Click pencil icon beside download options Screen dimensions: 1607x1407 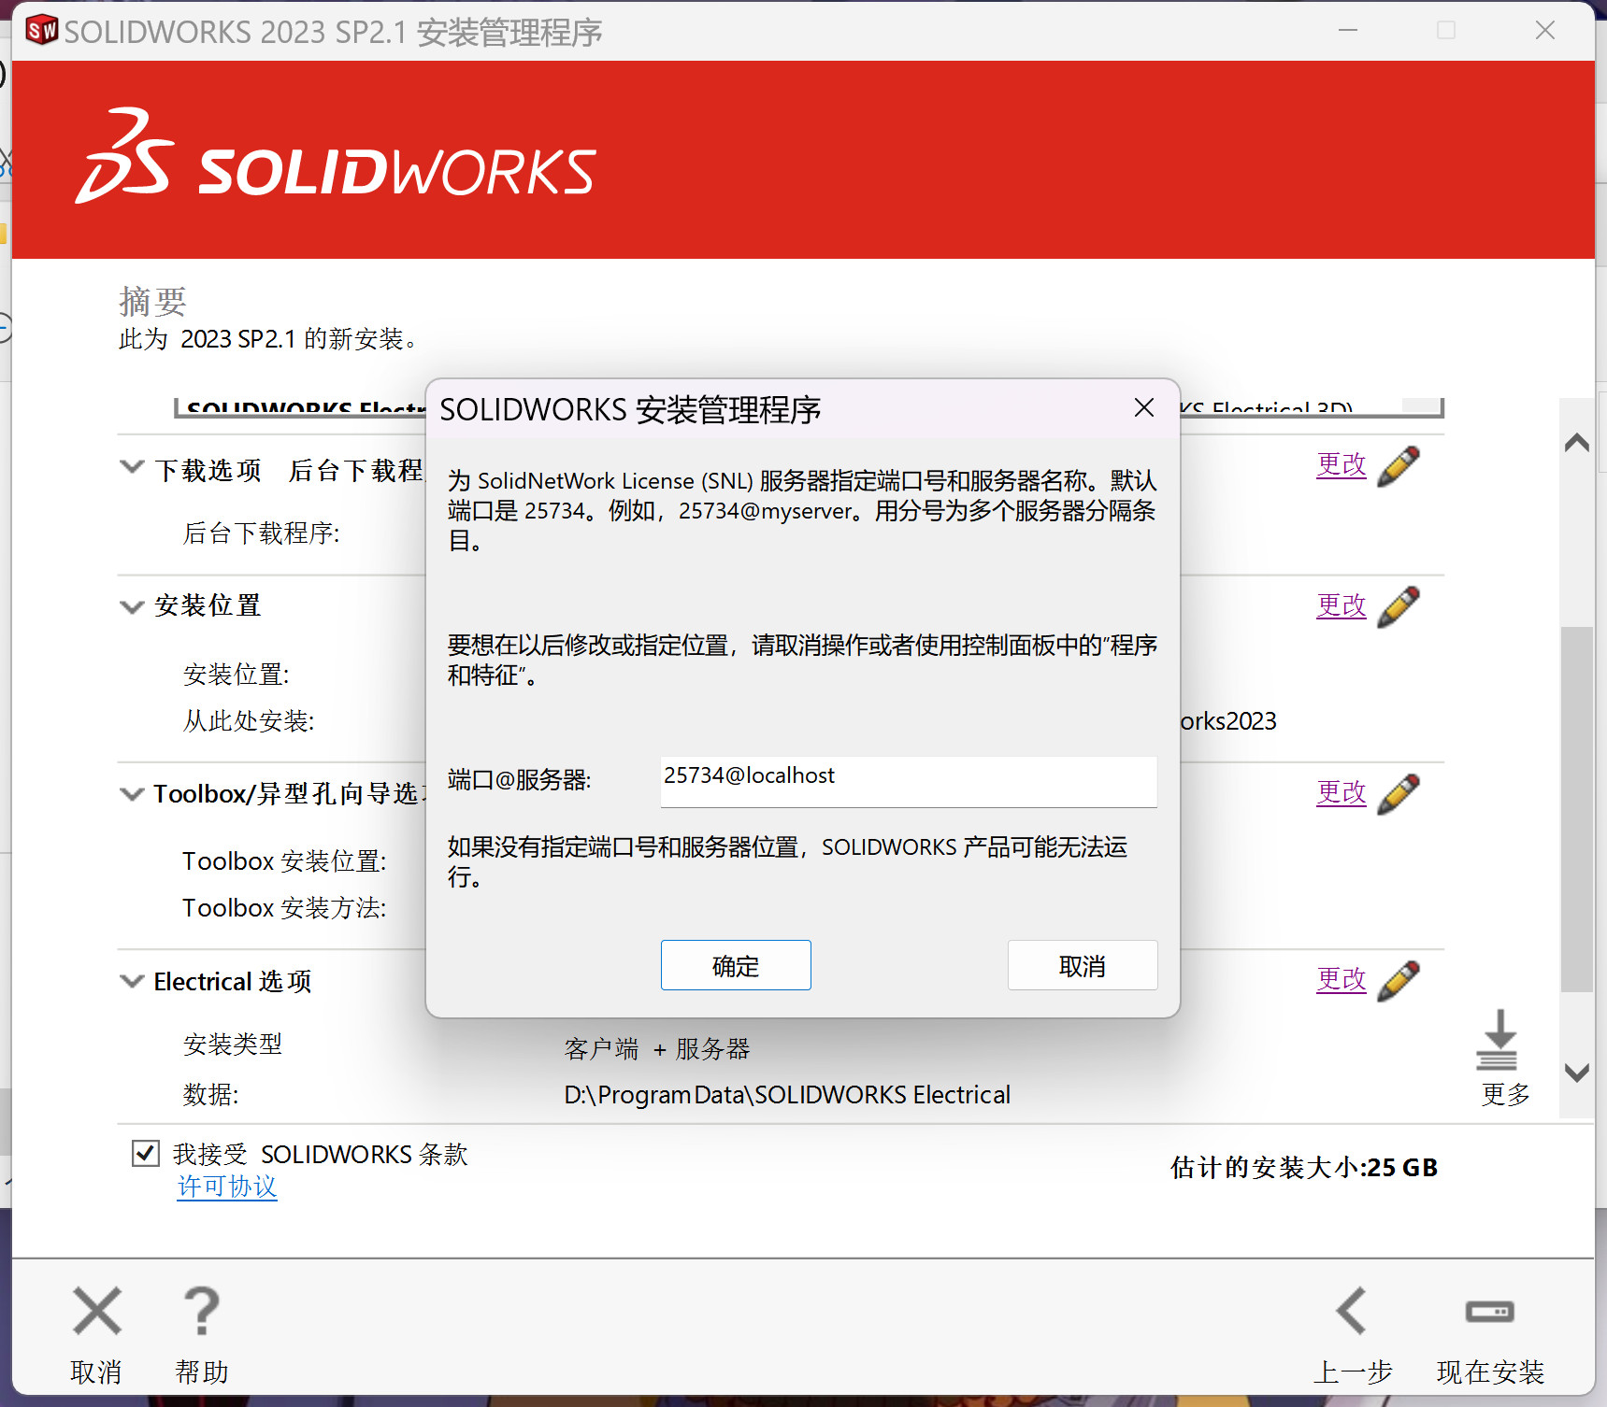[1398, 465]
